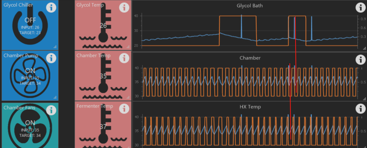Grab resize handle on Glycol Bath chart
Image resolution: width=367 pixels, height=148 pixels.
(364, 49)
